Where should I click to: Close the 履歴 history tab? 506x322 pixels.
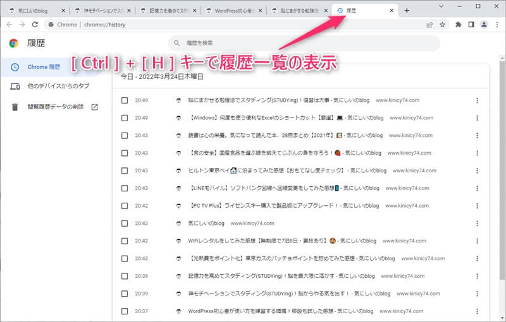click(392, 11)
